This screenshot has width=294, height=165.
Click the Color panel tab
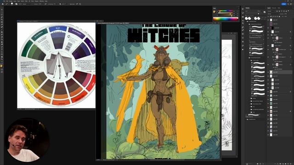pos(215,8)
